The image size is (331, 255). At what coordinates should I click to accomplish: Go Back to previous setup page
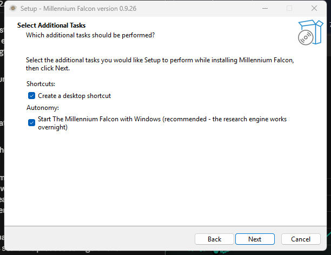point(214,239)
